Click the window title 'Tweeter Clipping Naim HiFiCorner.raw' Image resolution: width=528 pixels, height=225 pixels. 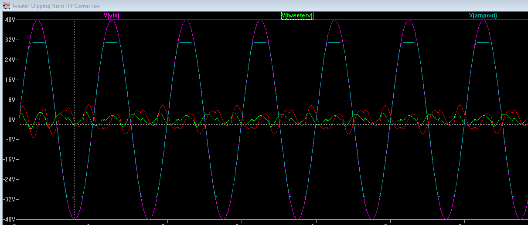point(55,6)
